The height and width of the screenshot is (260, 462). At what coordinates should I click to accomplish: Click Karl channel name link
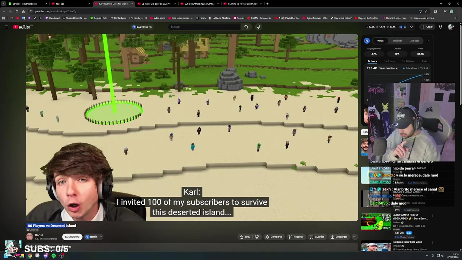pos(38,235)
